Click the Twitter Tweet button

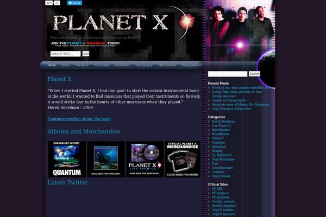[x=74, y=3]
